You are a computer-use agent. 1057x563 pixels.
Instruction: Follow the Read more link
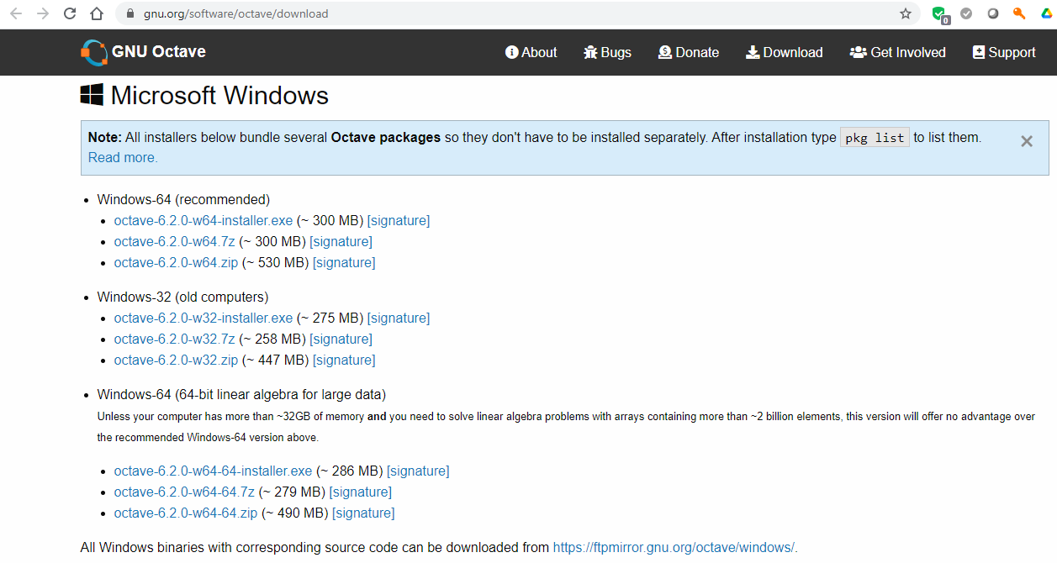pos(123,157)
